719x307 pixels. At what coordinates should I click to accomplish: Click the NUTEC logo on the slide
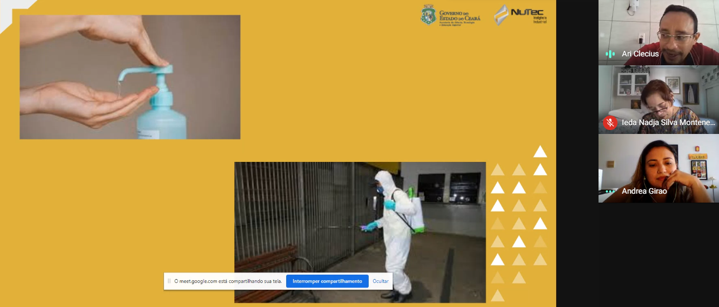click(x=520, y=15)
